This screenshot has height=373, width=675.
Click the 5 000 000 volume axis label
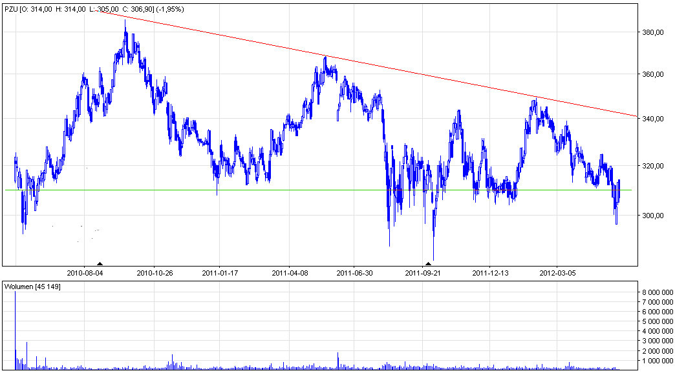[656, 321]
